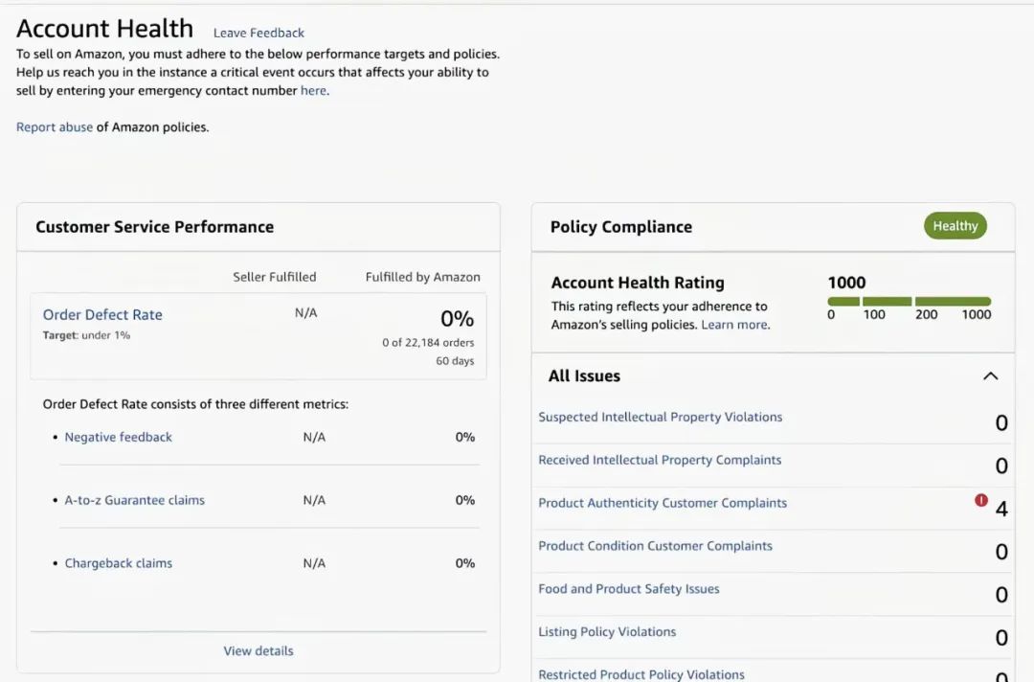The image size is (1034, 682).
Task: Click the All Issues heading text
Action: (584, 375)
